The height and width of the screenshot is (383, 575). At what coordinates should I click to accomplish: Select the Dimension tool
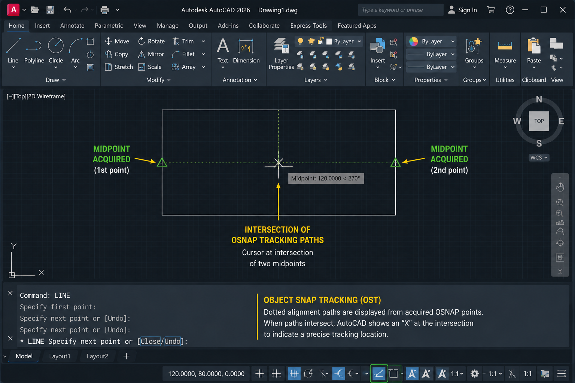pos(246,50)
